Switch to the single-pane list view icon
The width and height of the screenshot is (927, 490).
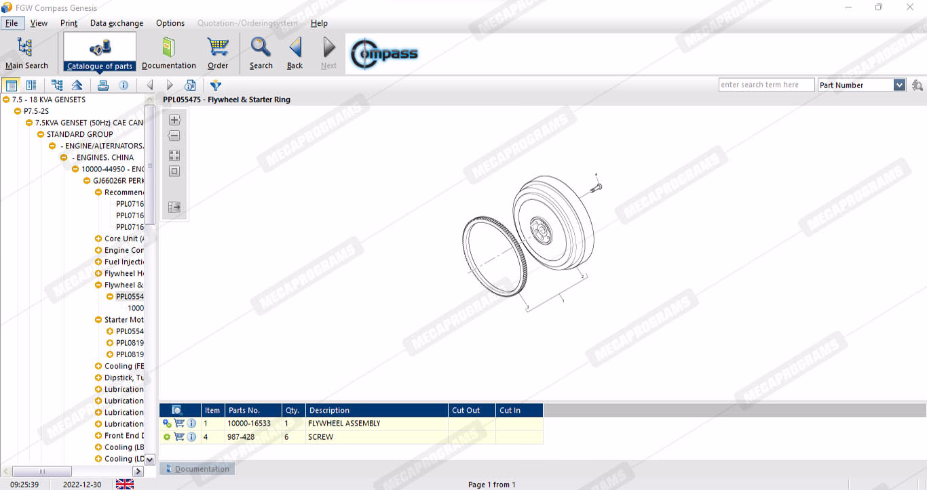click(11, 85)
